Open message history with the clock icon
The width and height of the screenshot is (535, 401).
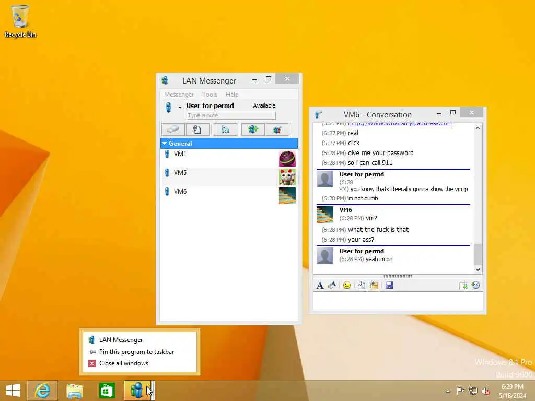point(475,285)
